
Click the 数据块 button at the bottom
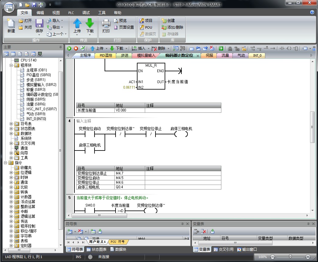(118, 250)
